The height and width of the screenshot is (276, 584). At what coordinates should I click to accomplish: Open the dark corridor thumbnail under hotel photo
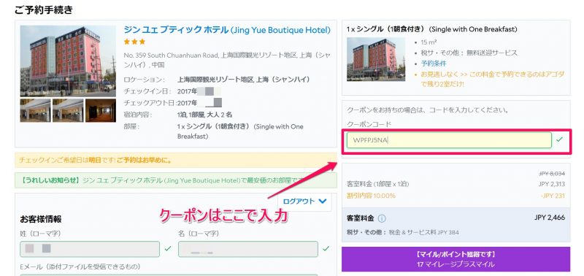101,110
